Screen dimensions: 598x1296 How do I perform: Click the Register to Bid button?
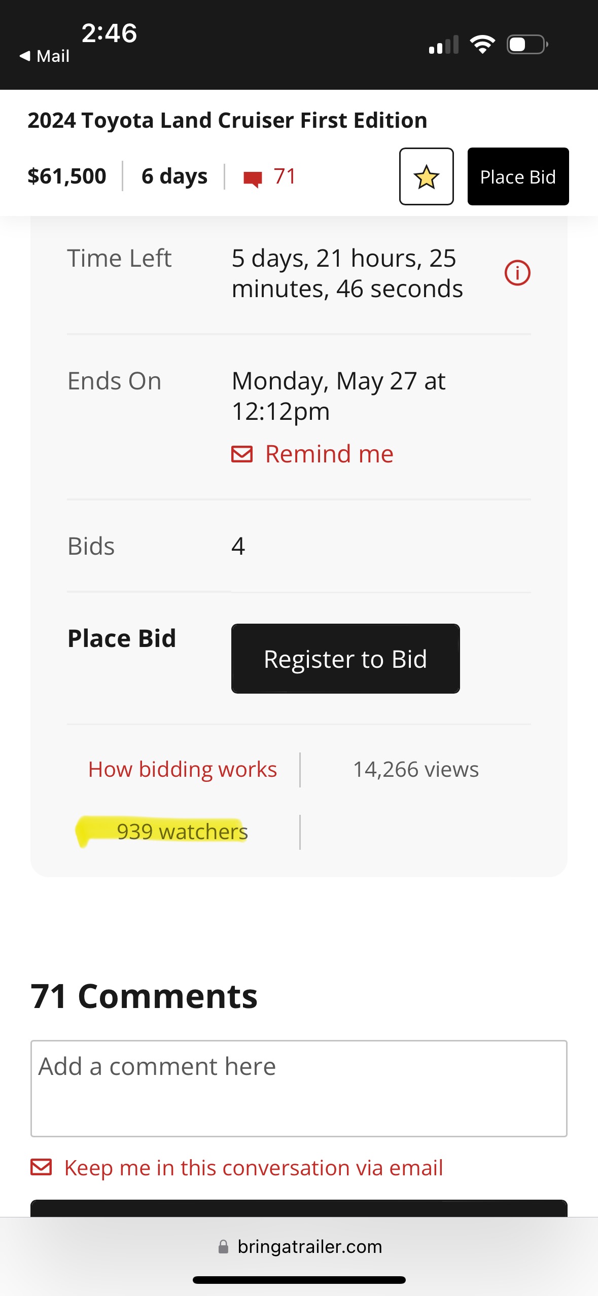[x=345, y=659]
